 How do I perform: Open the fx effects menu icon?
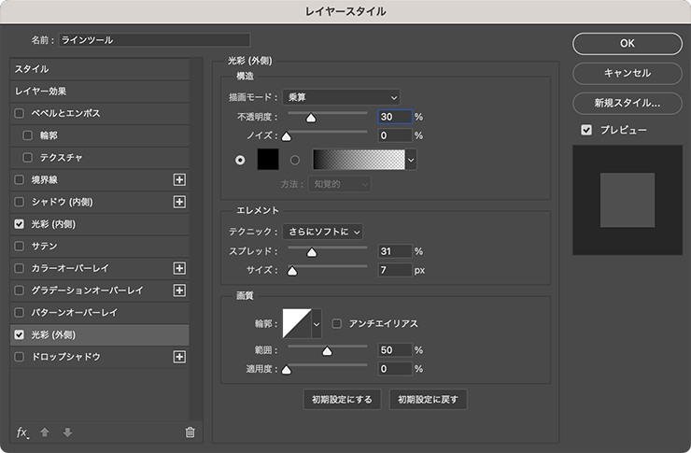pos(22,432)
